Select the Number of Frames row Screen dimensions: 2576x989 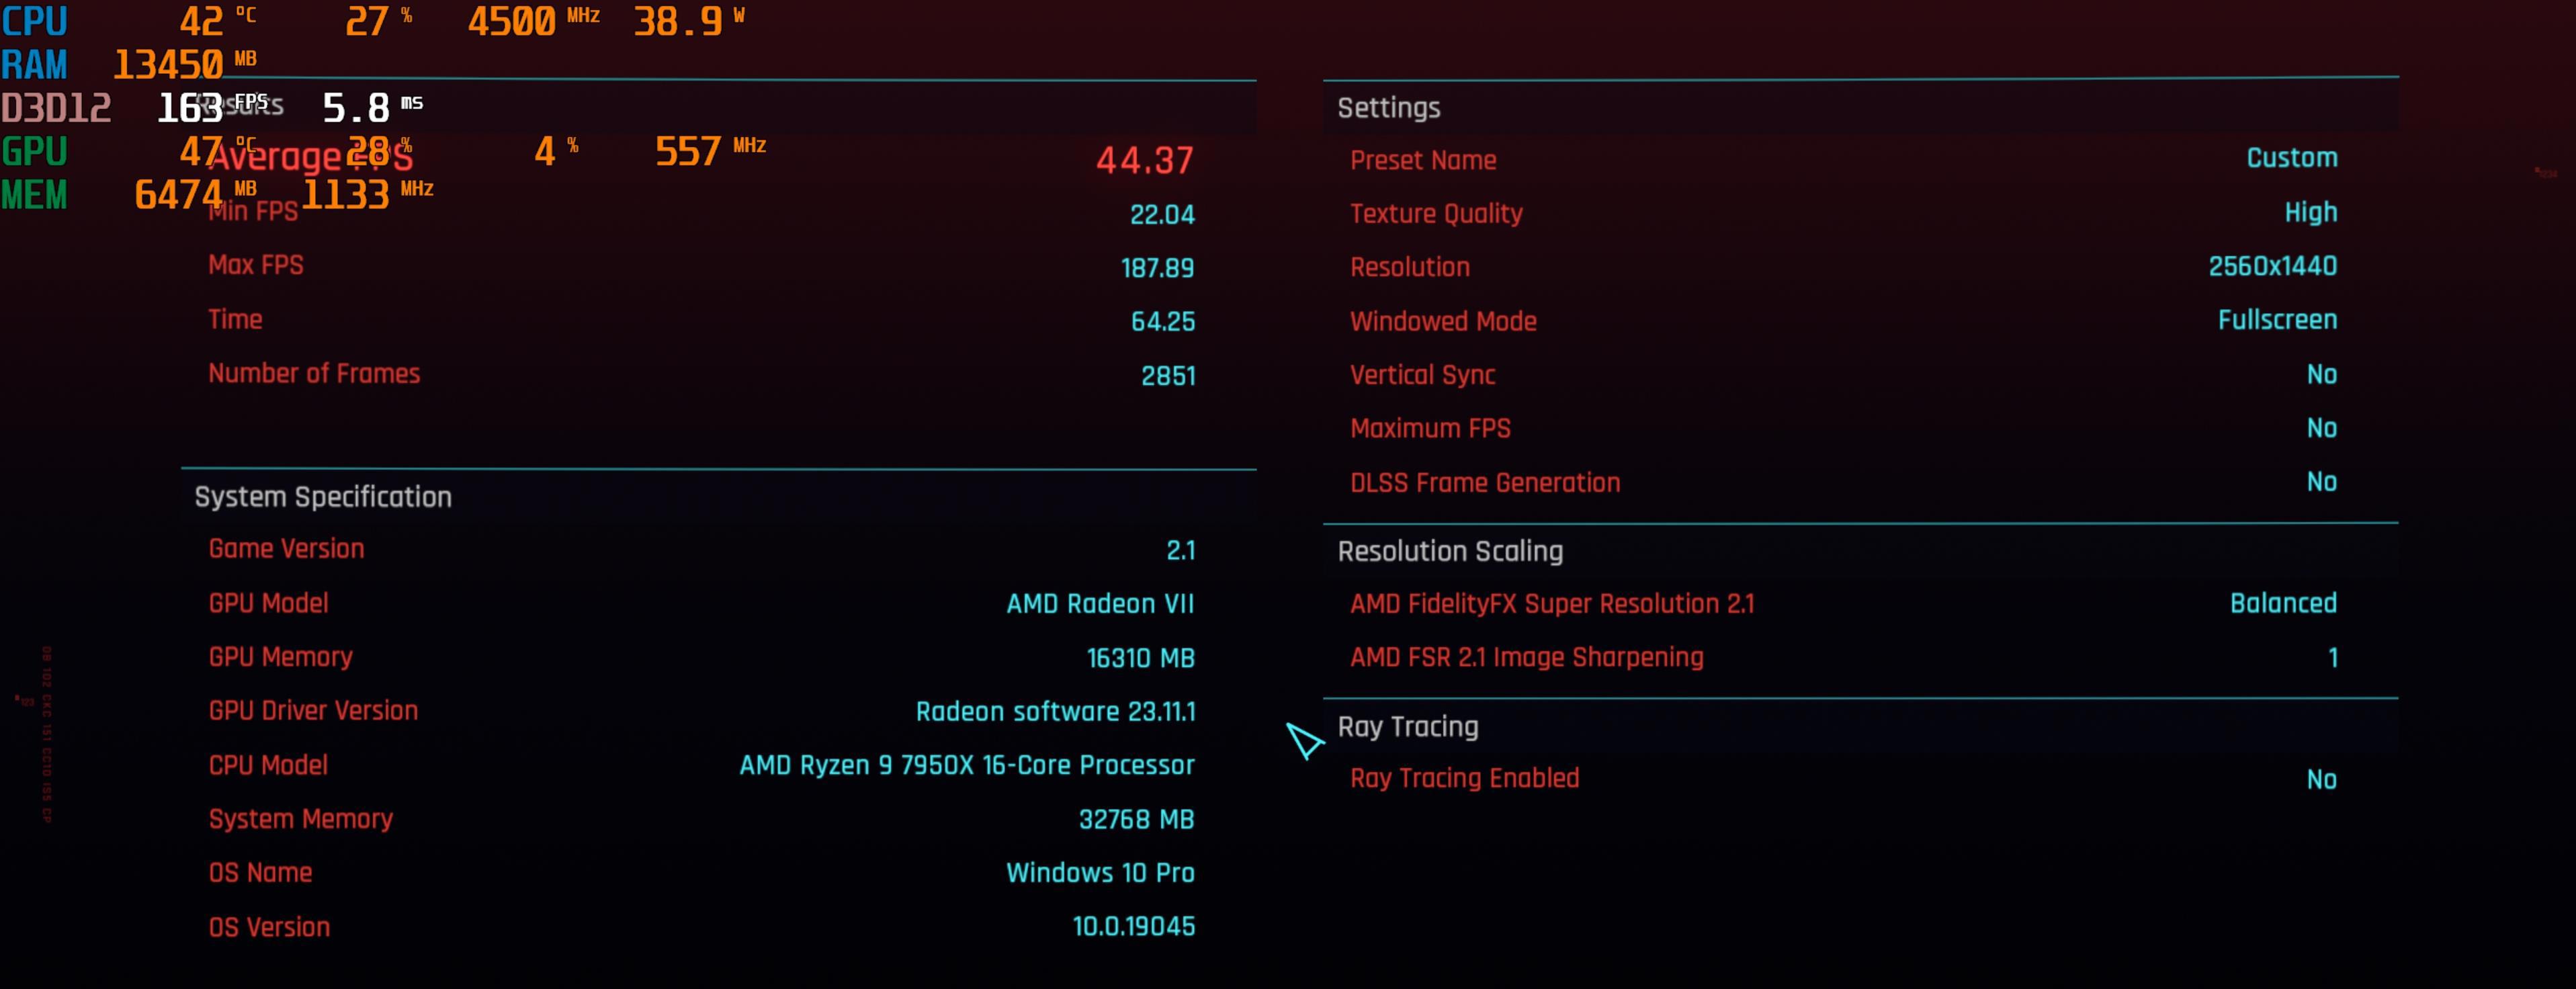tap(700, 375)
